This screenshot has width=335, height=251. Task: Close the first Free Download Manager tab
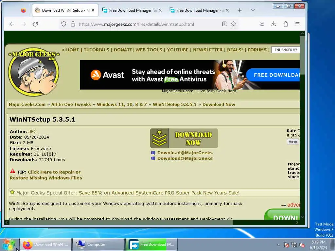coord(160,10)
